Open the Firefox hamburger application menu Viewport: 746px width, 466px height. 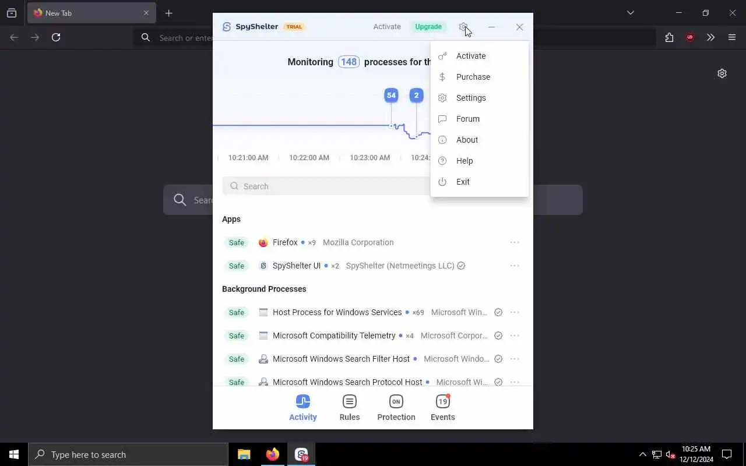coord(732,37)
